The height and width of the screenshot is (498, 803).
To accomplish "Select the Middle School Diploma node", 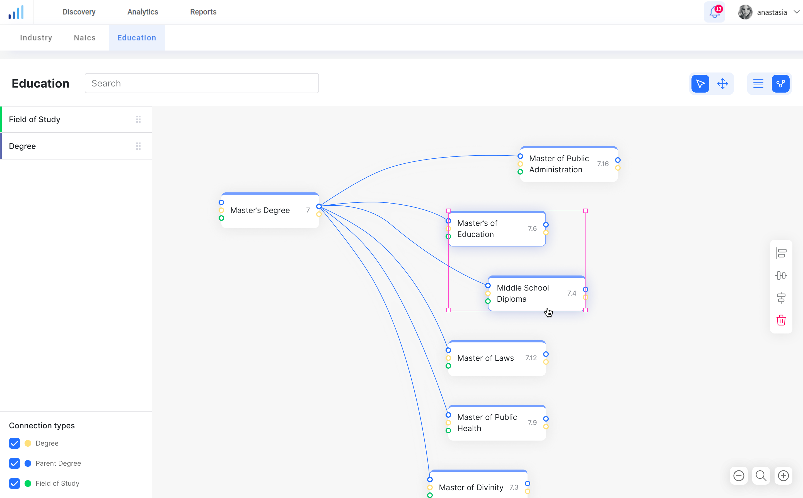I will point(536,293).
